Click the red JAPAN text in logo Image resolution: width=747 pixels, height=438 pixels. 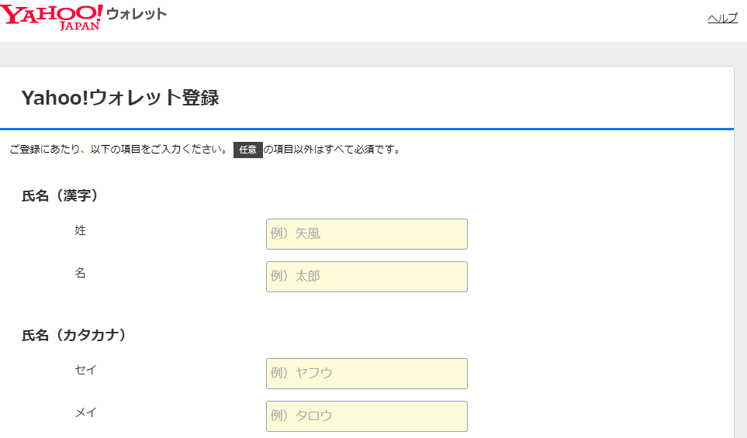pos(80,26)
